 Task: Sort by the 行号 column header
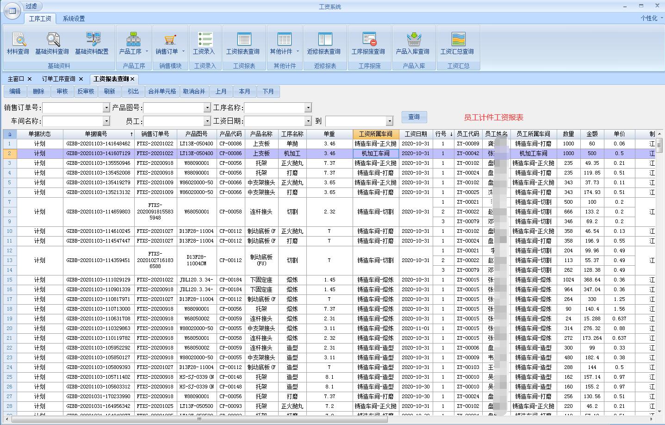tap(443, 134)
